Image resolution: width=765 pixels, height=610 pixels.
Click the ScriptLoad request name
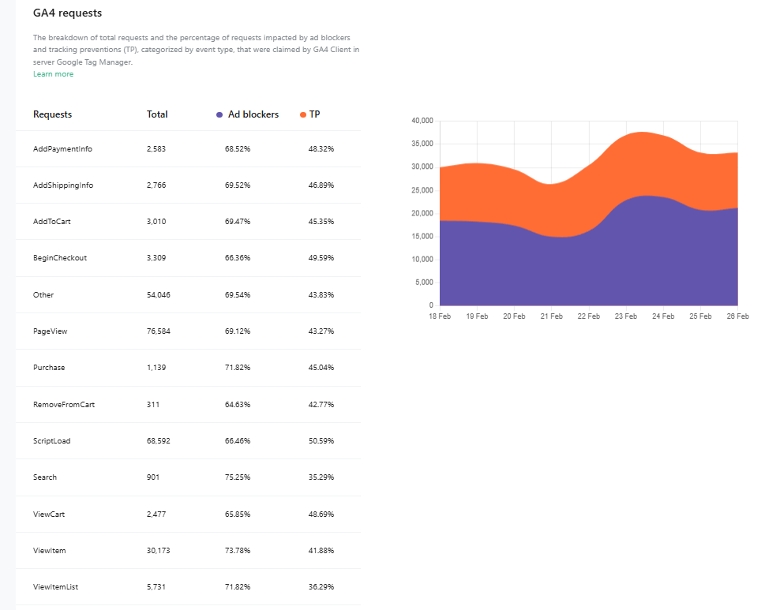(51, 441)
